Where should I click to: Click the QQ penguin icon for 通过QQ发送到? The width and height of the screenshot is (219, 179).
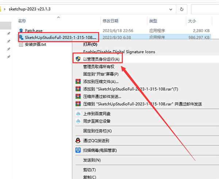click(x=78, y=140)
